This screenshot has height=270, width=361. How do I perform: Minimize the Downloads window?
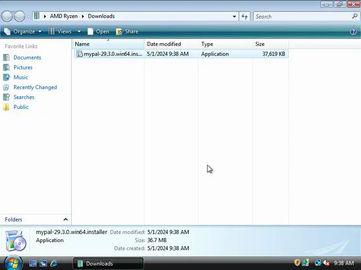click(x=327, y=4)
